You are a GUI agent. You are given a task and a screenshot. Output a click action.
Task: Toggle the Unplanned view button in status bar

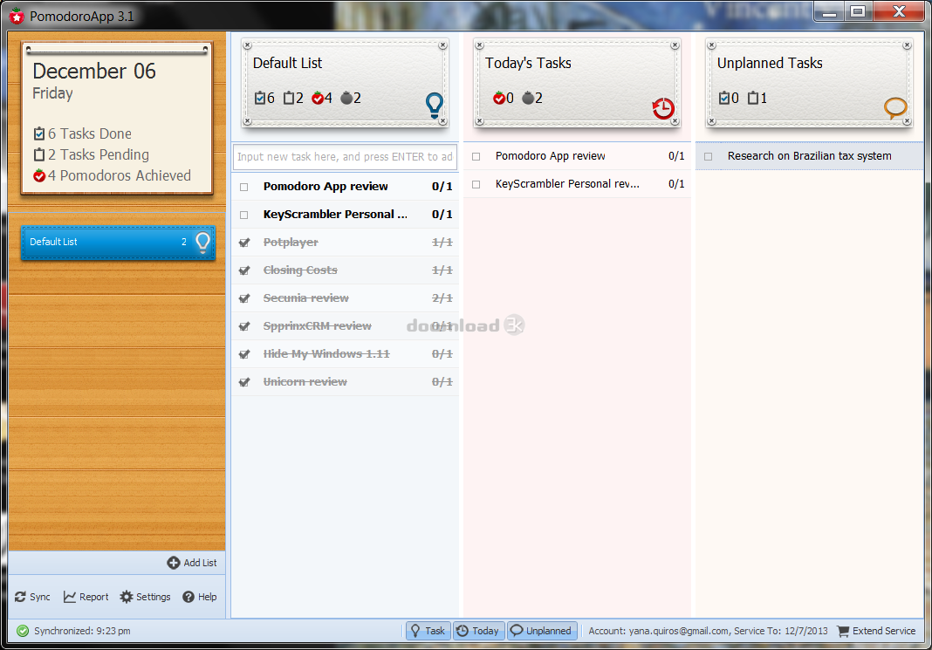click(x=542, y=631)
